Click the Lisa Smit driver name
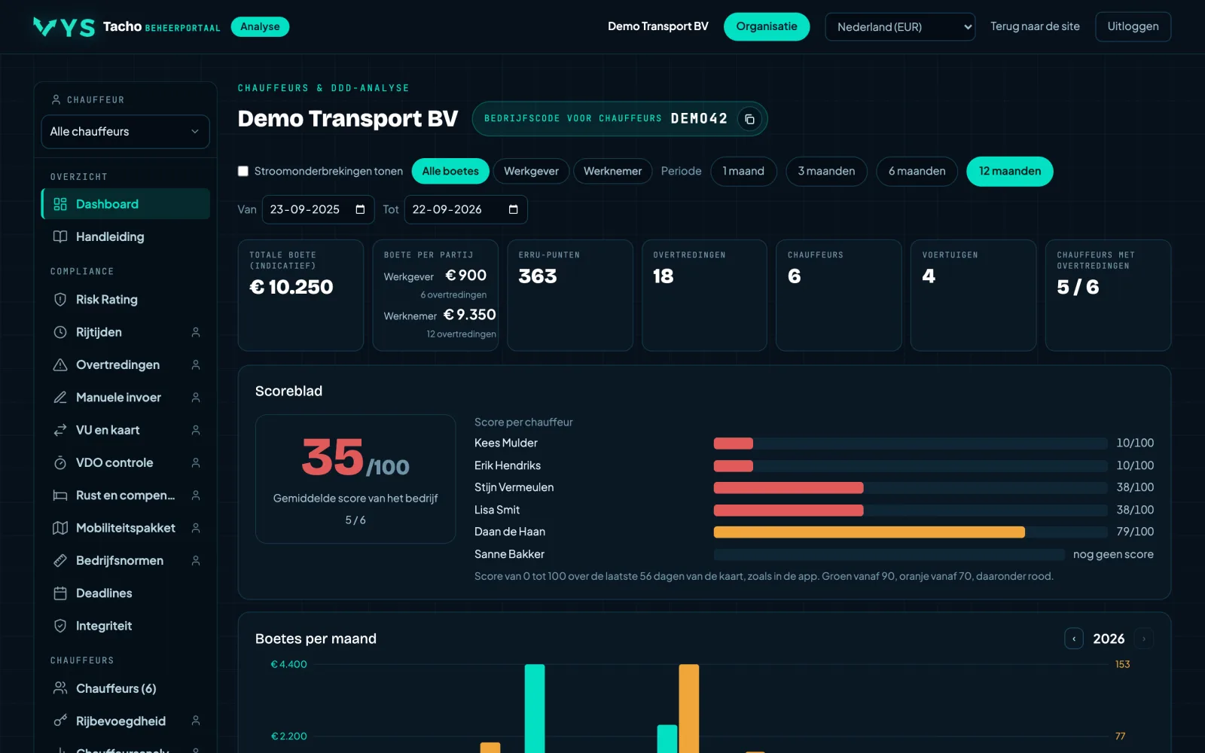Image resolution: width=1205 pixels, height=753 pixels. (x=497, y=510)
